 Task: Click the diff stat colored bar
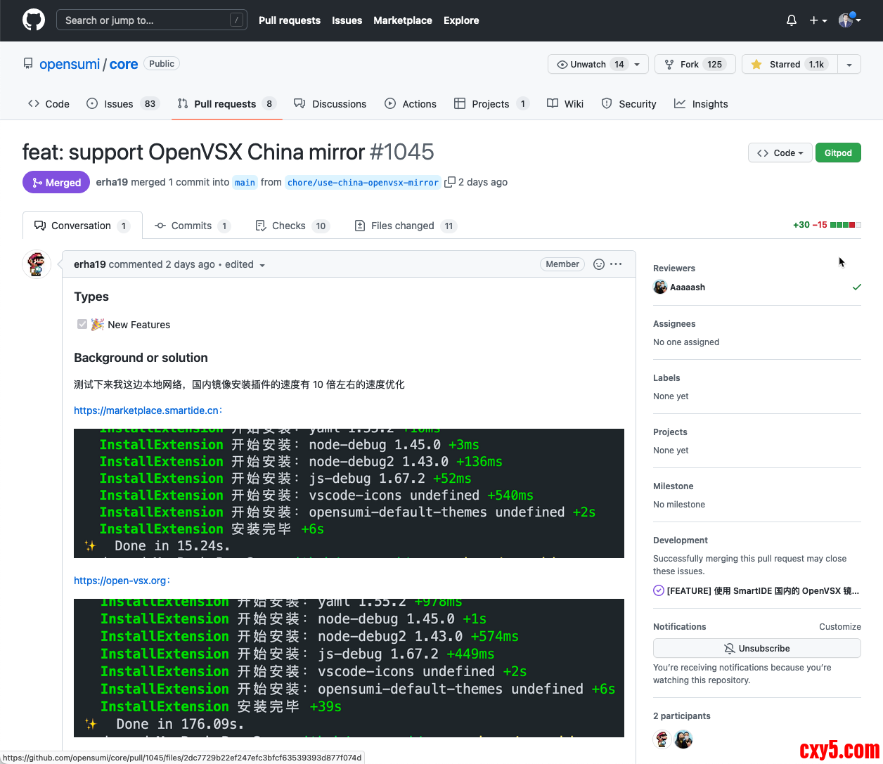845,225
